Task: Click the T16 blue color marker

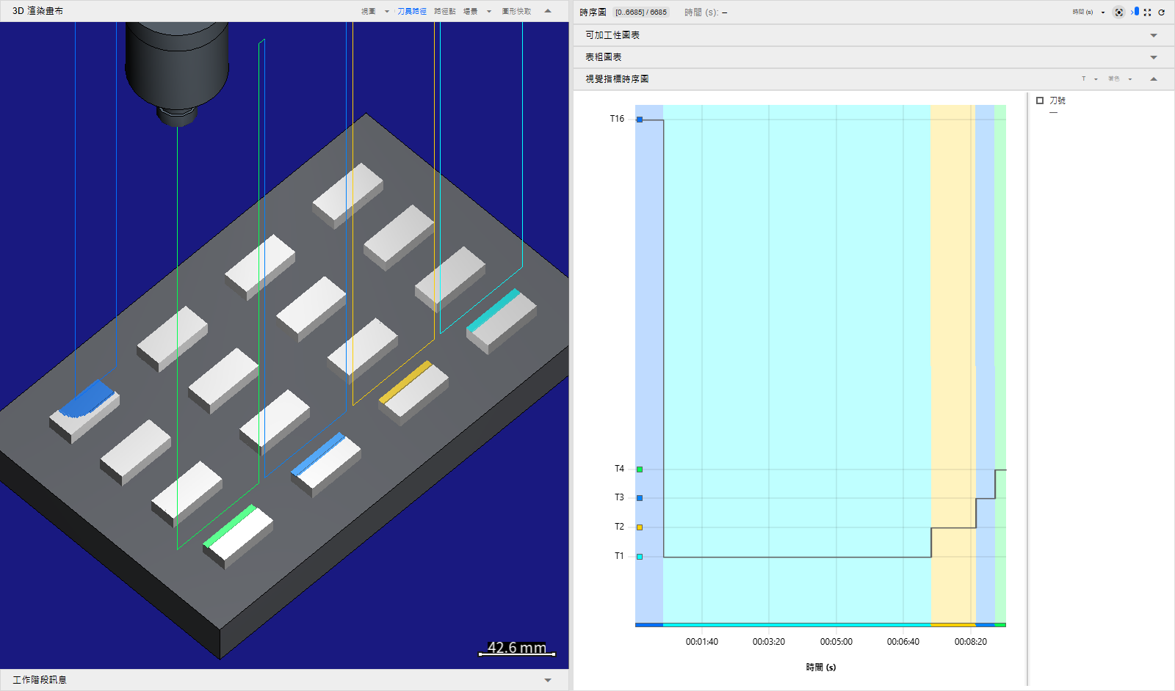Action: pyautogui.click(x=640, y=120)
